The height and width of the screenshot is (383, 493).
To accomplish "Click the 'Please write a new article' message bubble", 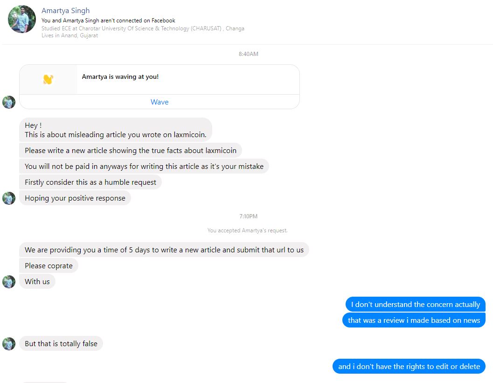I will 131,151.
